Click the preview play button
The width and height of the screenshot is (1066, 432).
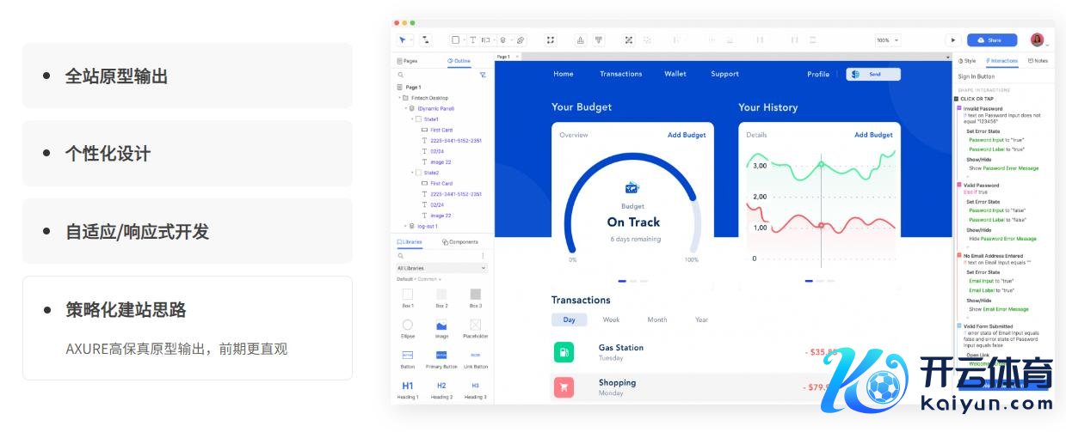(x=952, y=40)
